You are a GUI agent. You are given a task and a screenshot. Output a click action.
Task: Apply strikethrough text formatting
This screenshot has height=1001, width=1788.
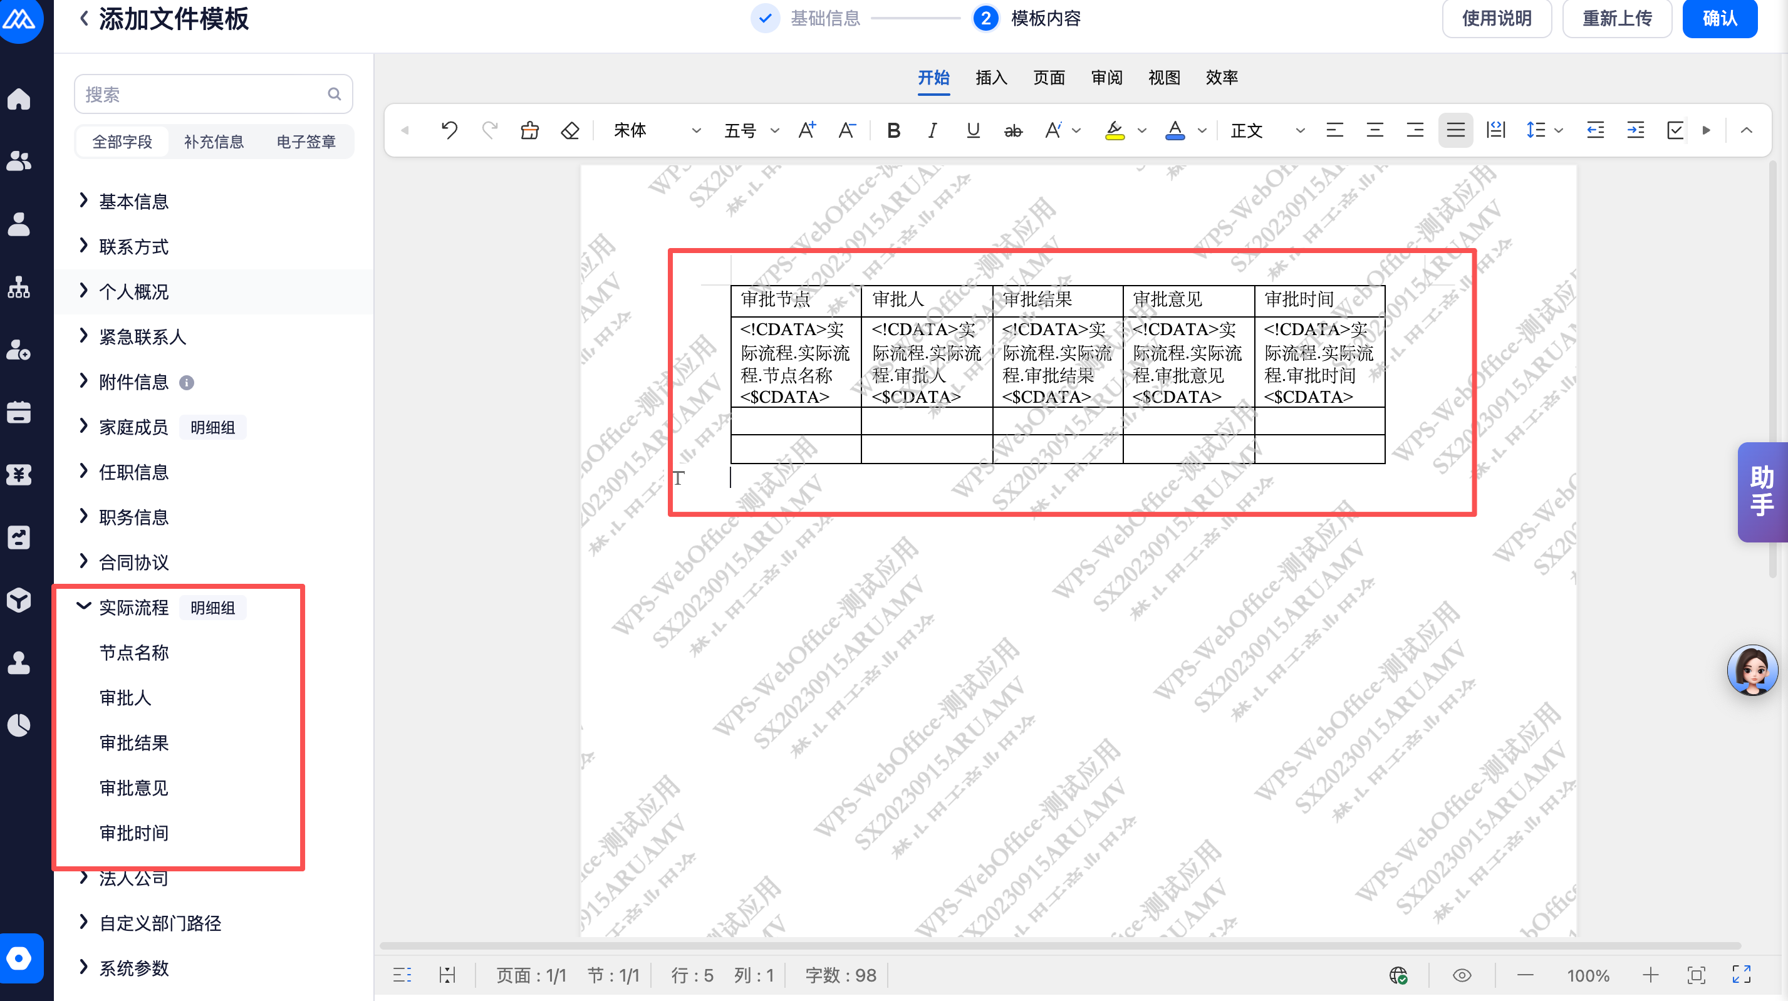[x=1012, y=130]
